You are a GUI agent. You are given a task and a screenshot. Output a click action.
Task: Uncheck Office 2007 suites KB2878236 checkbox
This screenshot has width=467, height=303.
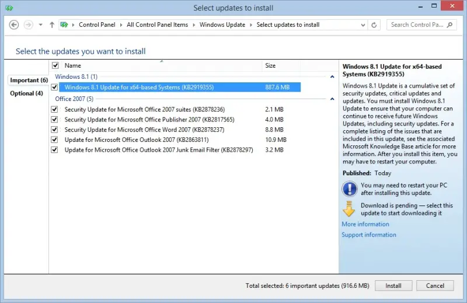pyautogui.click(x=54, y=109)
